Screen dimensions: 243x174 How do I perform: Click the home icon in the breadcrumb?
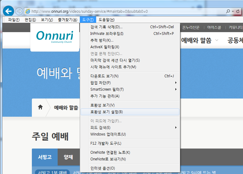pos(40,107)
